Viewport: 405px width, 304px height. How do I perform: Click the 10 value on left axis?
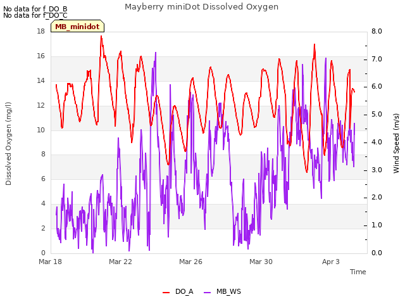pyautogui.click(x=40, y=130)
